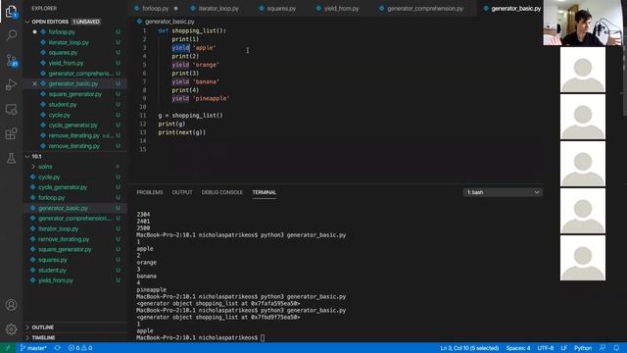This screenshot has height=353, width=627.
Task: Open iterator_loop.py in Open Editors
Action: click(69, 42)
